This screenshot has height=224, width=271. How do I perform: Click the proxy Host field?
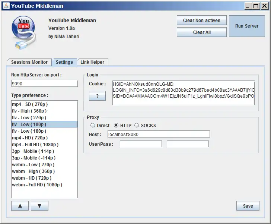point(159,134)
